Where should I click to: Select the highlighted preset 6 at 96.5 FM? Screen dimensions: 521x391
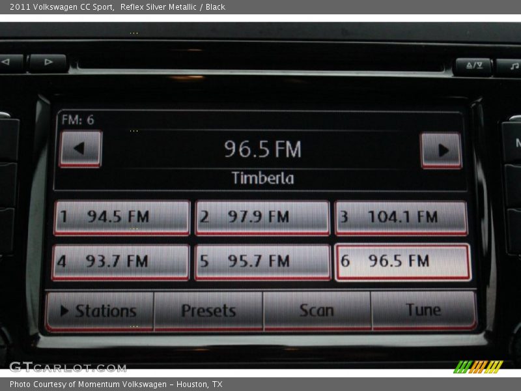click(402, 261)
